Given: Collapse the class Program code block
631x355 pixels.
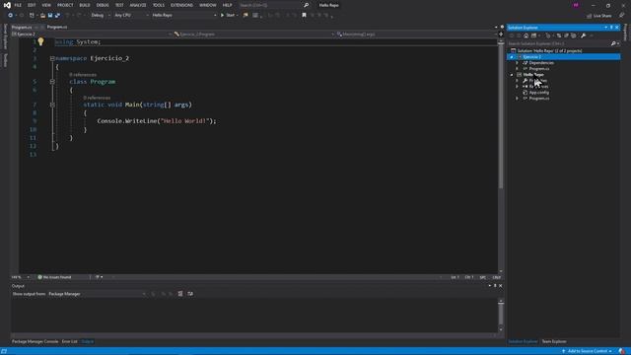Looking at the screenshot, I should point(52,82).
